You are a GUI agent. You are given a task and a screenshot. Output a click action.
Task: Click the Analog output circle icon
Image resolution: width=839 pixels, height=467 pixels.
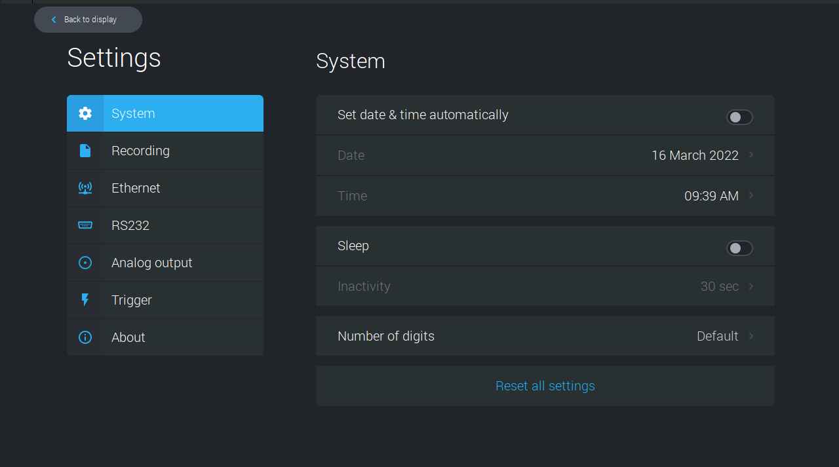(x=85, y=263)
